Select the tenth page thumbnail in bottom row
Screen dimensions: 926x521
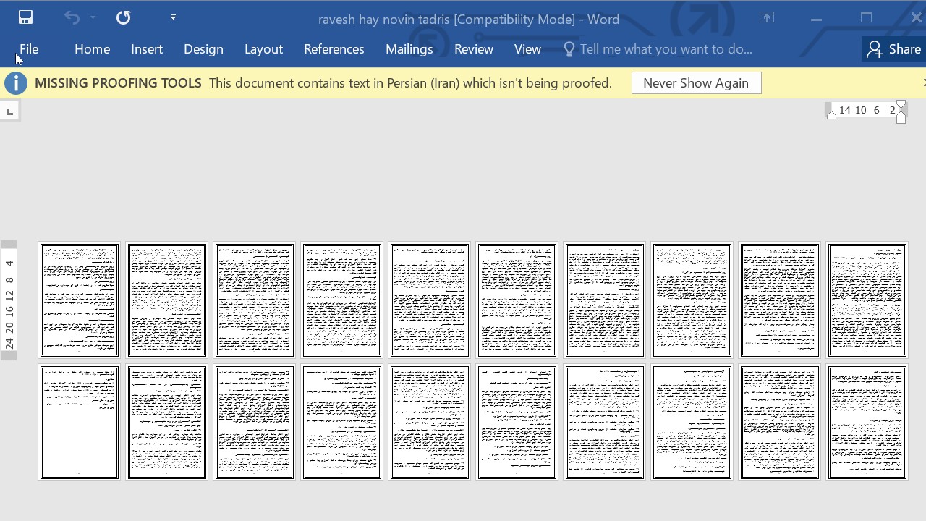click(x=867, y=423)
